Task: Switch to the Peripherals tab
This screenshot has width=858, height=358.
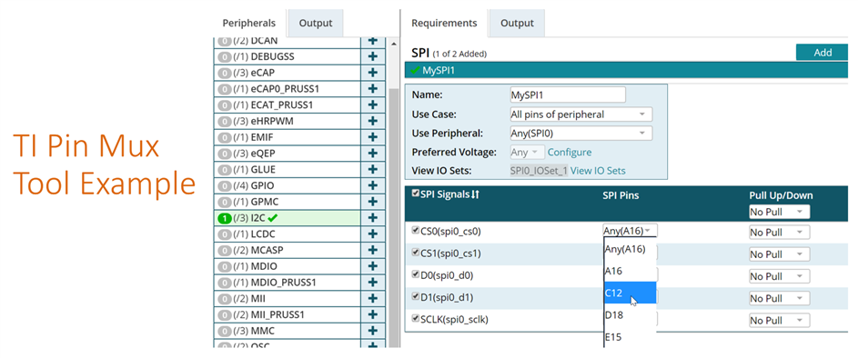Action: pos(249,23)
